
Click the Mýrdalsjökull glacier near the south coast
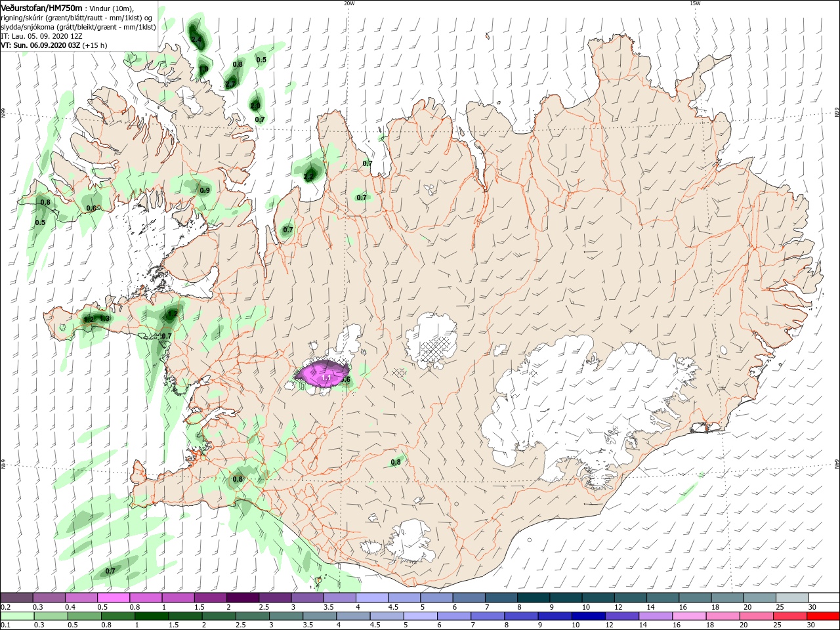[411, 541]
